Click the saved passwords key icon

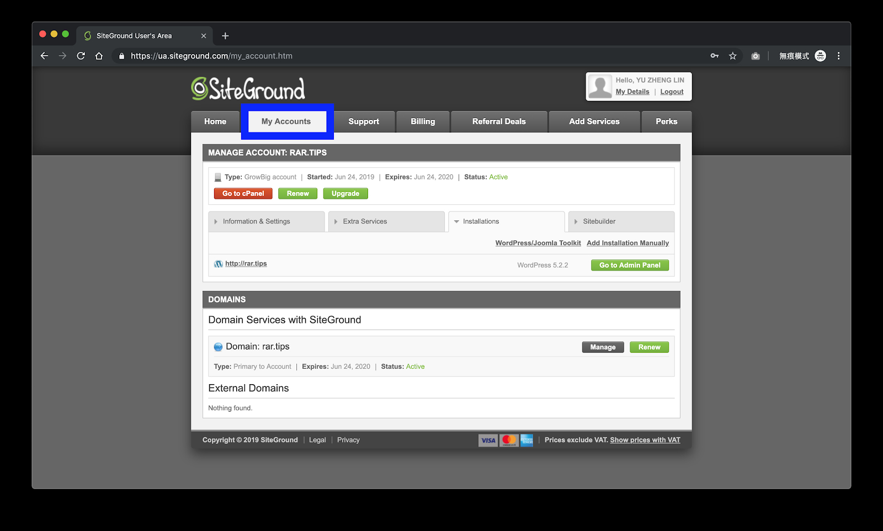point(715,56)
